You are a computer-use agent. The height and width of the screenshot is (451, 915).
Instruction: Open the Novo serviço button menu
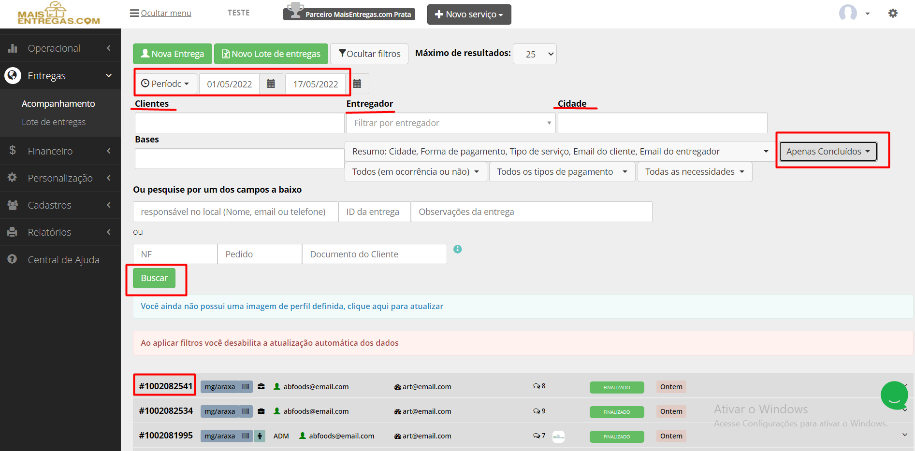(x=469, y=14)
